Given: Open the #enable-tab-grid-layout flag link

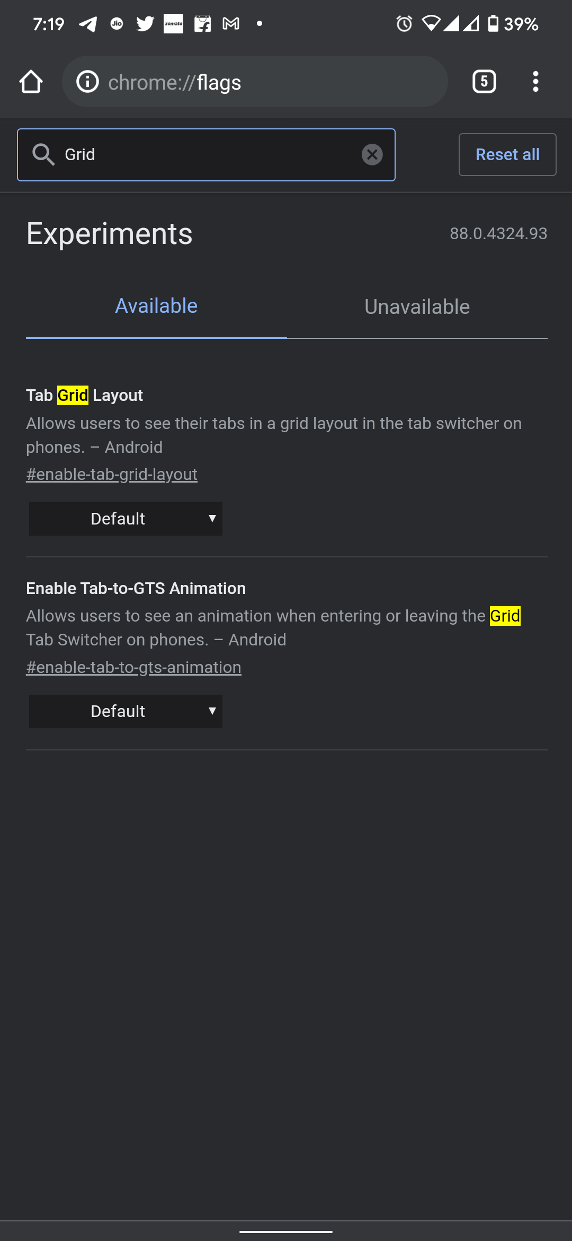Looking at the screenshot, I should point(112,474).
